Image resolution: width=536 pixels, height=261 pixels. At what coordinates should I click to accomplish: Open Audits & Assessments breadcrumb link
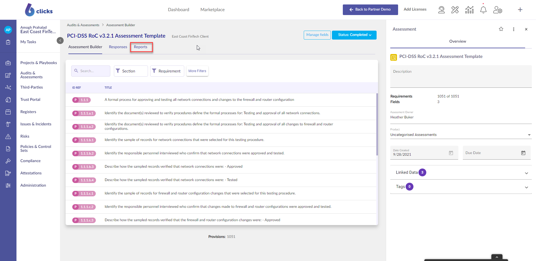(83, 25)
